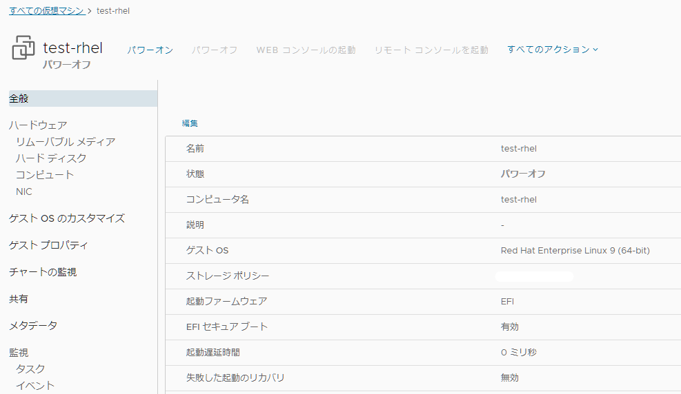Click the 説明 row label
Screen dimensions: 681x394
[x=195, y=225]
